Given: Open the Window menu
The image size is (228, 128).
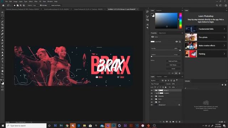Looking at the screenshot, I should point(50,1).
